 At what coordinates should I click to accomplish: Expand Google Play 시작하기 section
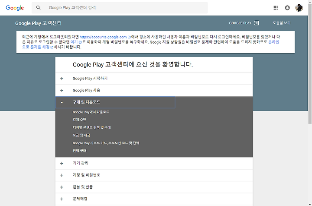pyautogui.click(x=154, y=79)
